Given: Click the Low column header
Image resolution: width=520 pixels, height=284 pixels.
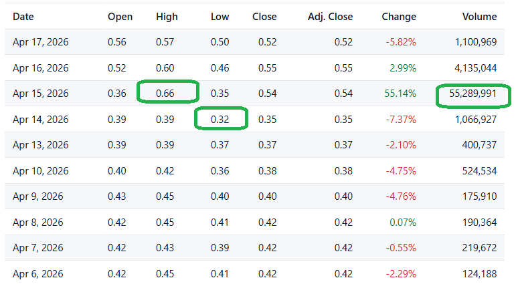Looking at the screenshot, I should tap(220, 17).
